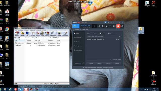Click the Загрузить button in Bandicam

pos(108,63)
